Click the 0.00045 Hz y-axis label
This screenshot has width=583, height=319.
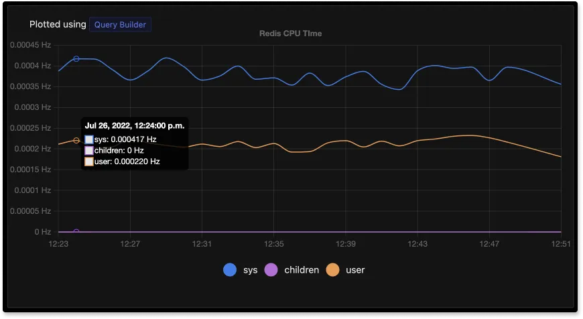(x=30, y=45)
